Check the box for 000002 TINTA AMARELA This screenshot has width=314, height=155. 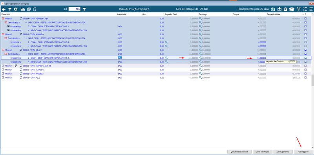point(305,74)
